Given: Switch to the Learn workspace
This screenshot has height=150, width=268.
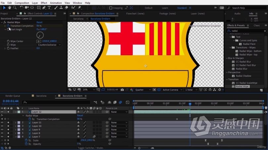Looking at the screenshot, I should click(x=165, y=8).
